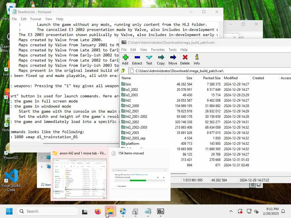Switch to 7-Zip via taskbar icon

pyautogui.click(x=161, y=211)
